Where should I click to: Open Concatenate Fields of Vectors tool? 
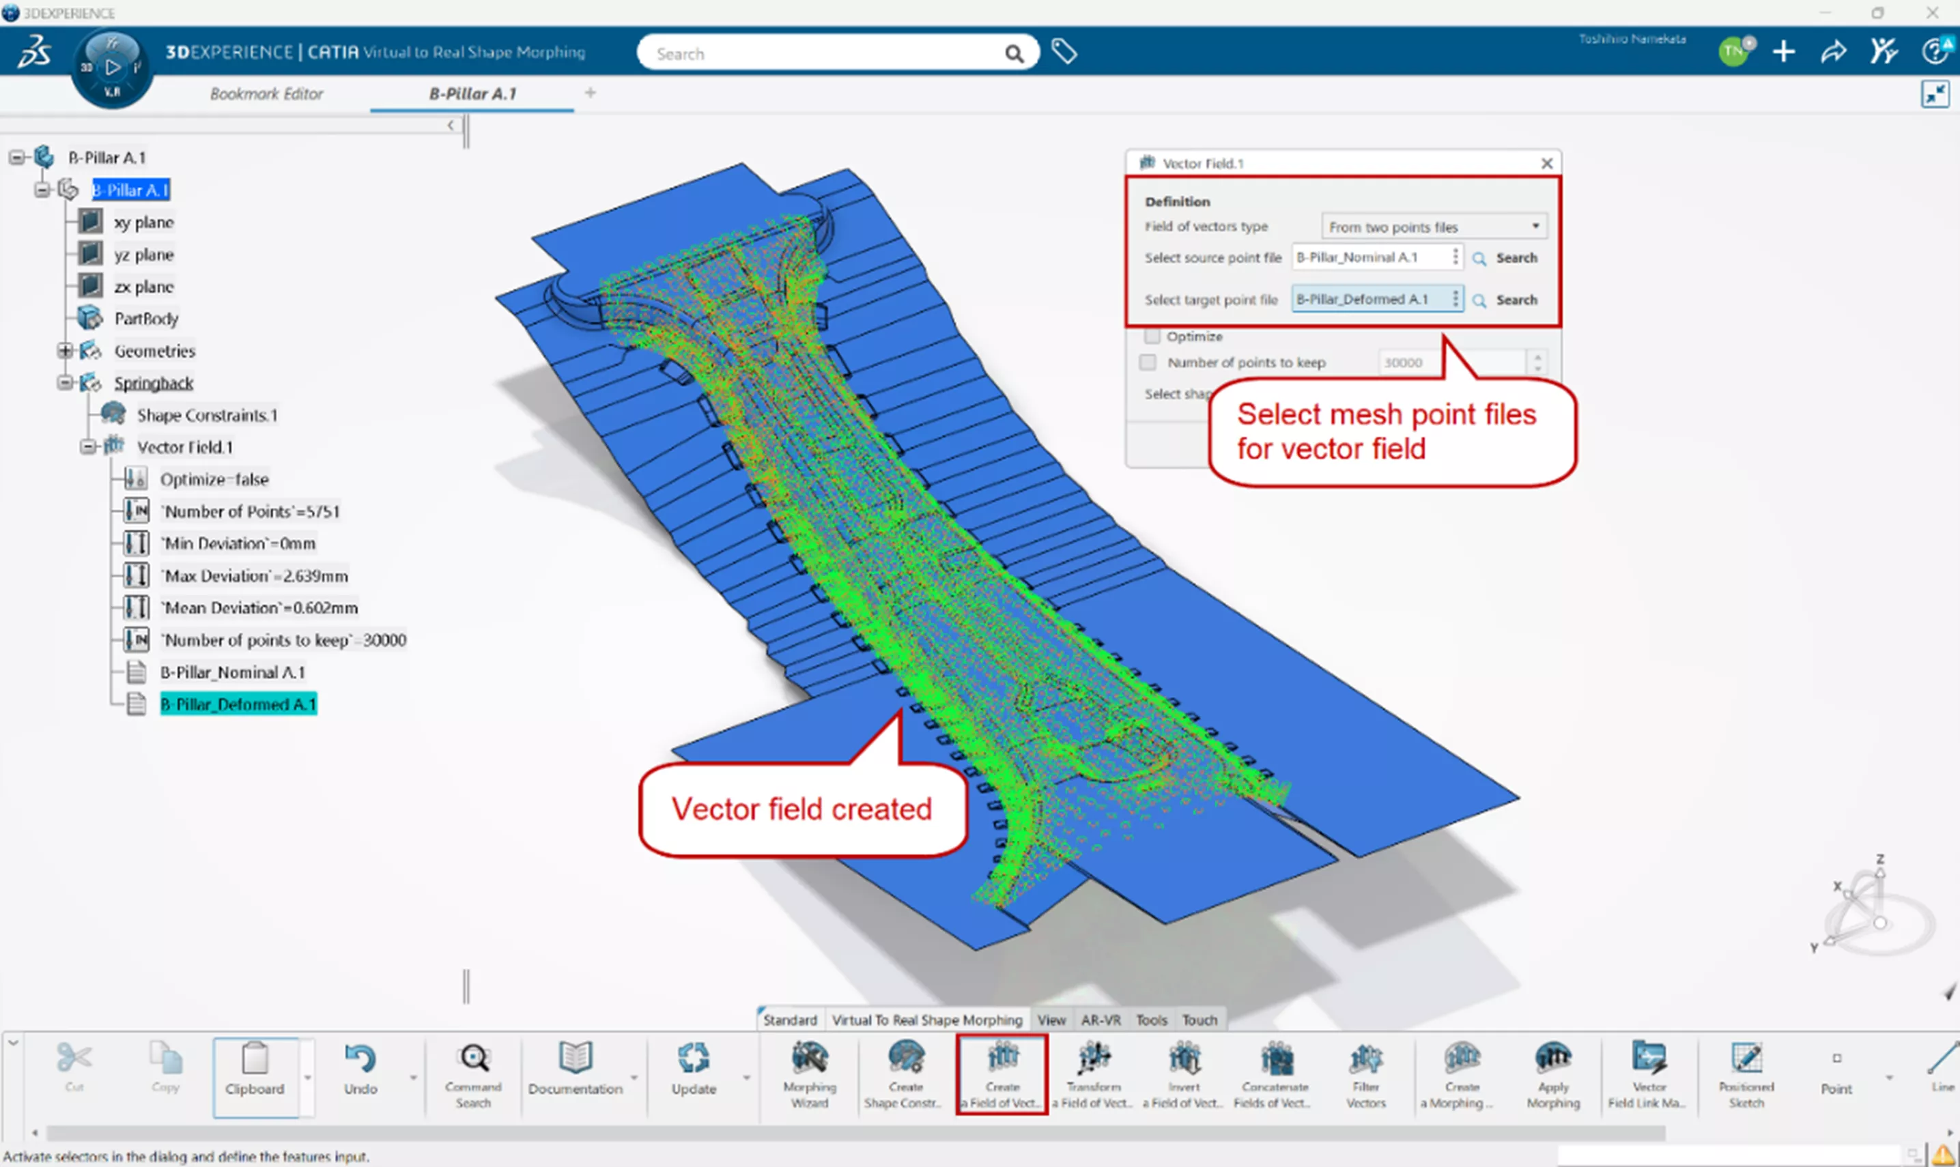(x=1275, y=1074)
